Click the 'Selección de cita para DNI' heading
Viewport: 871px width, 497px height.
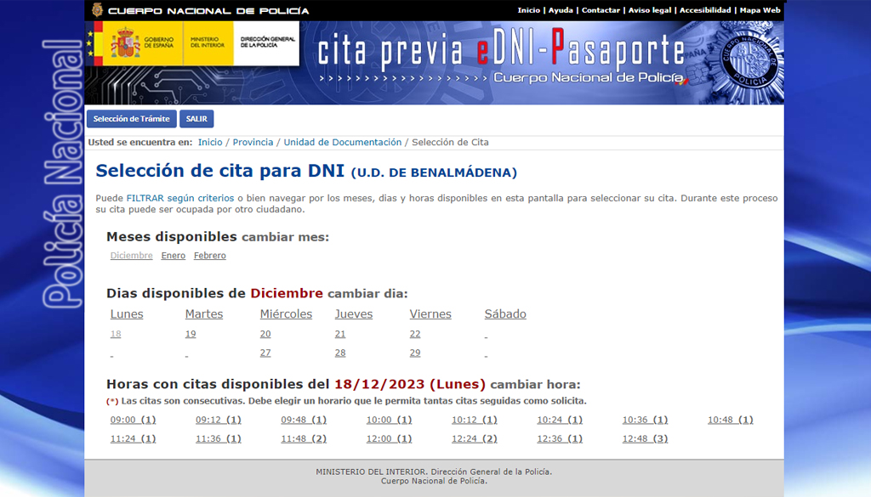tap(220, 170)
